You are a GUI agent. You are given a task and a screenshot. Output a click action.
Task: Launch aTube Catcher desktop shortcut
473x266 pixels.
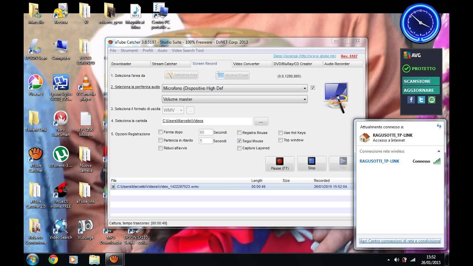click(x=36, y=159)
